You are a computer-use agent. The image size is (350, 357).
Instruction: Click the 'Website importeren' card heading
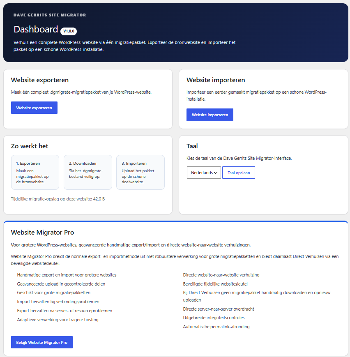[216, 80]
